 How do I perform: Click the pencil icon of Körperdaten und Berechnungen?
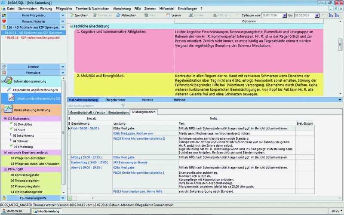pyautogui.click(x=9, y=89)
